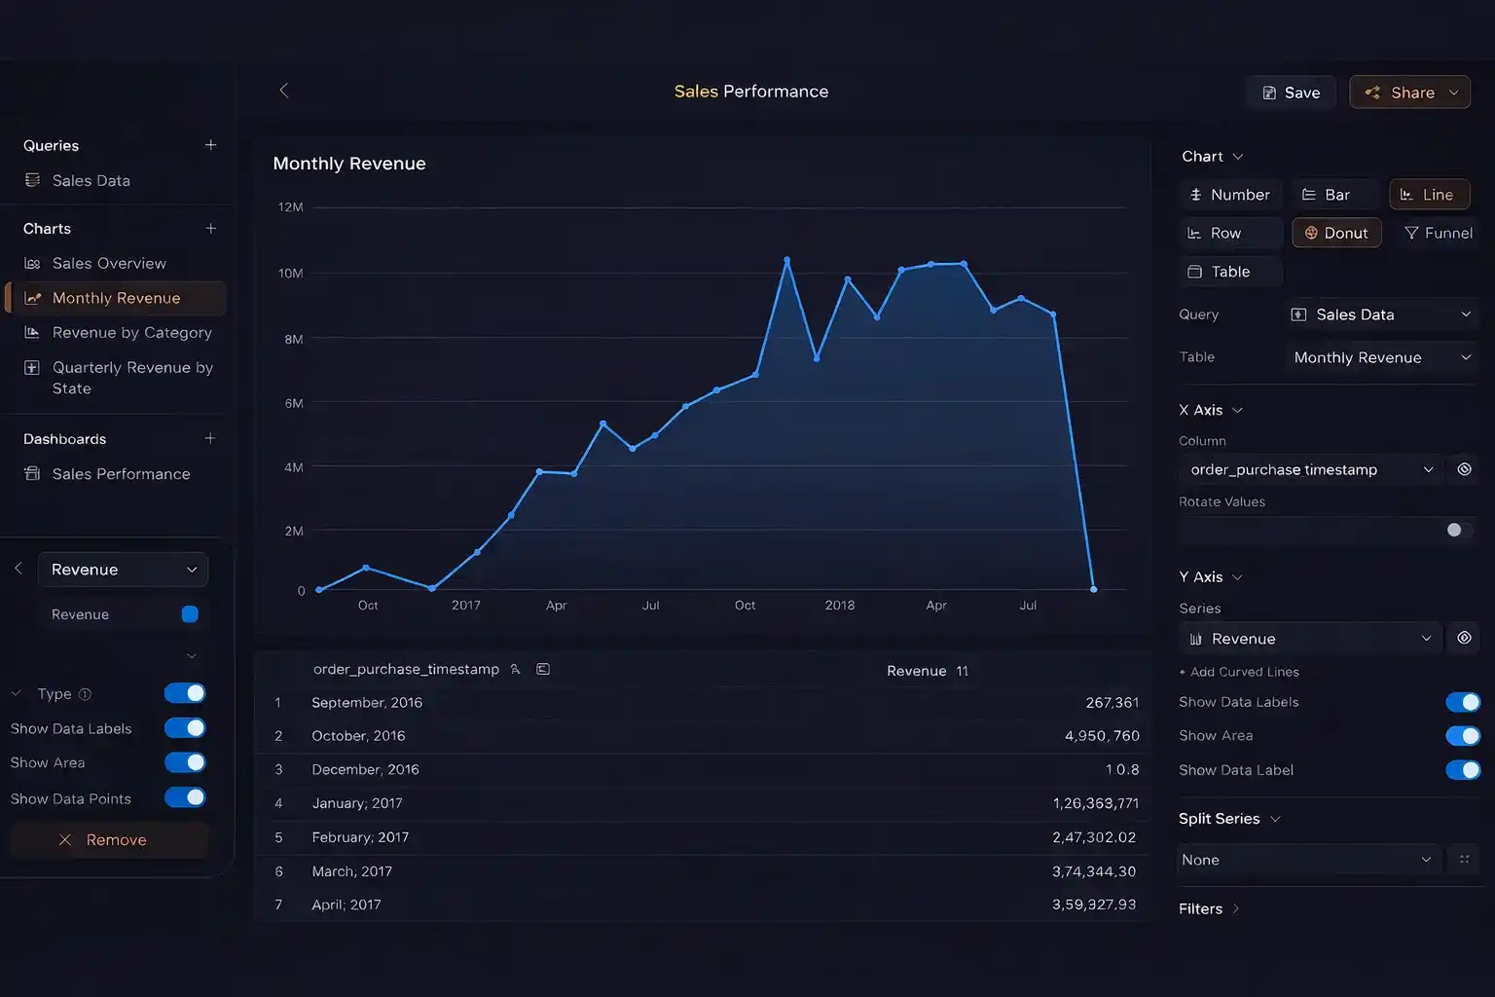This screenshot has height=997, width=1495.
Task: Open the Revenue series dropdown in Y Axis
Action: 1311,639
